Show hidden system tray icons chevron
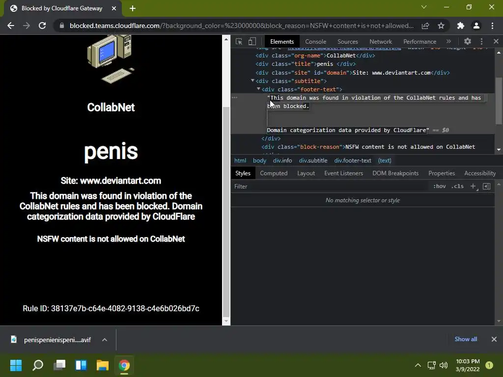This screenshot has width=503, height=377. (418, 365)
